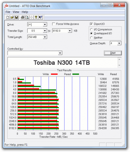Open the Controlled by dropdown
The height and width of the screenshot is (152, 130).
[60, 53]
